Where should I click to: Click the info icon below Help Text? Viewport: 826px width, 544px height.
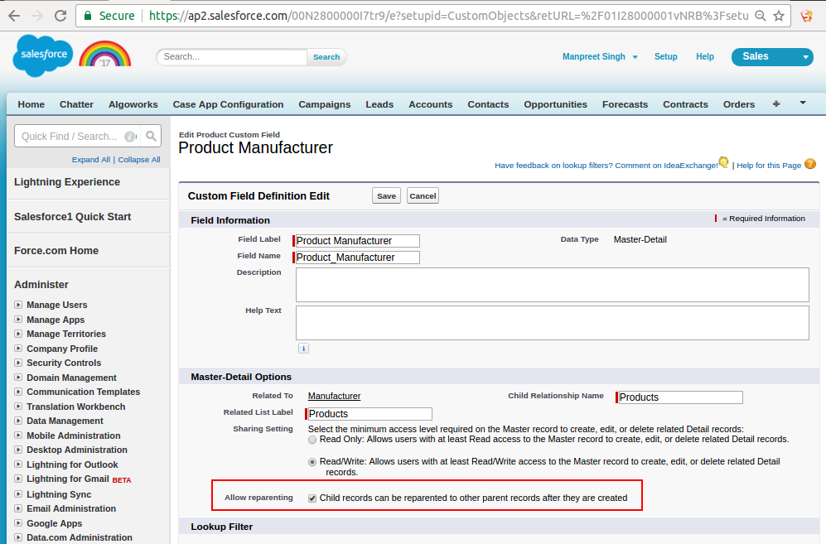click(x=303, y=349)
